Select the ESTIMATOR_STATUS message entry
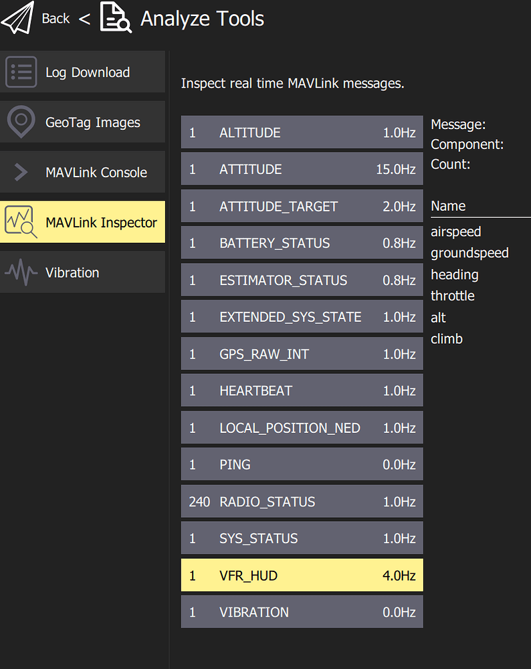Image resolution: width=531 pixels, height=669 pixels. click(x=302, y=280)
